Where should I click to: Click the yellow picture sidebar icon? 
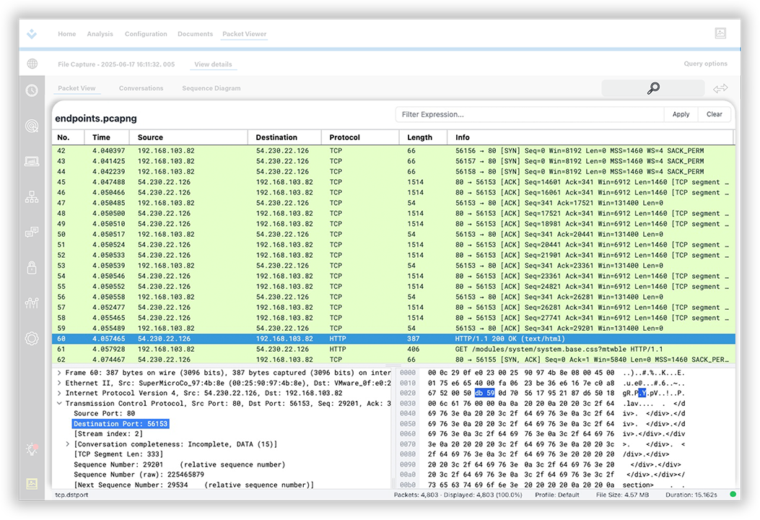click(32, 484)
